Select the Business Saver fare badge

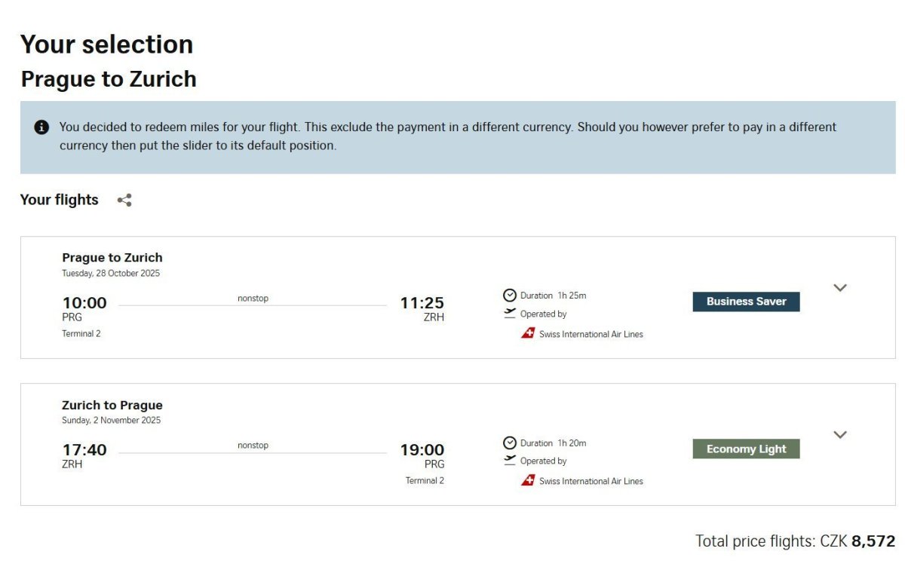746,302
